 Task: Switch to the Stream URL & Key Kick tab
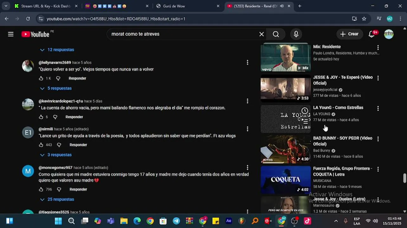pyautogui.click(x=47, y=6)
